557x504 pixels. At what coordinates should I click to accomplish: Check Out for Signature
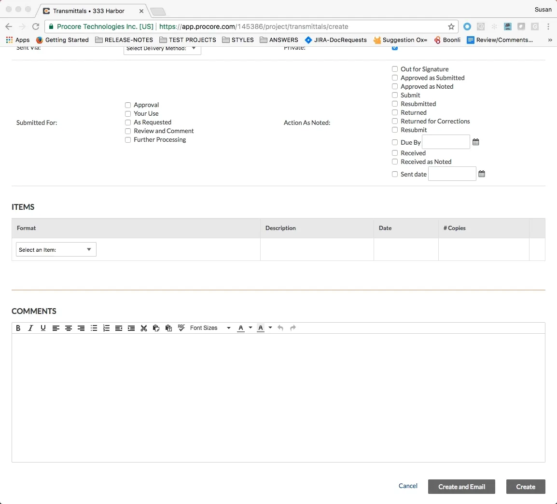click(395, 69)
